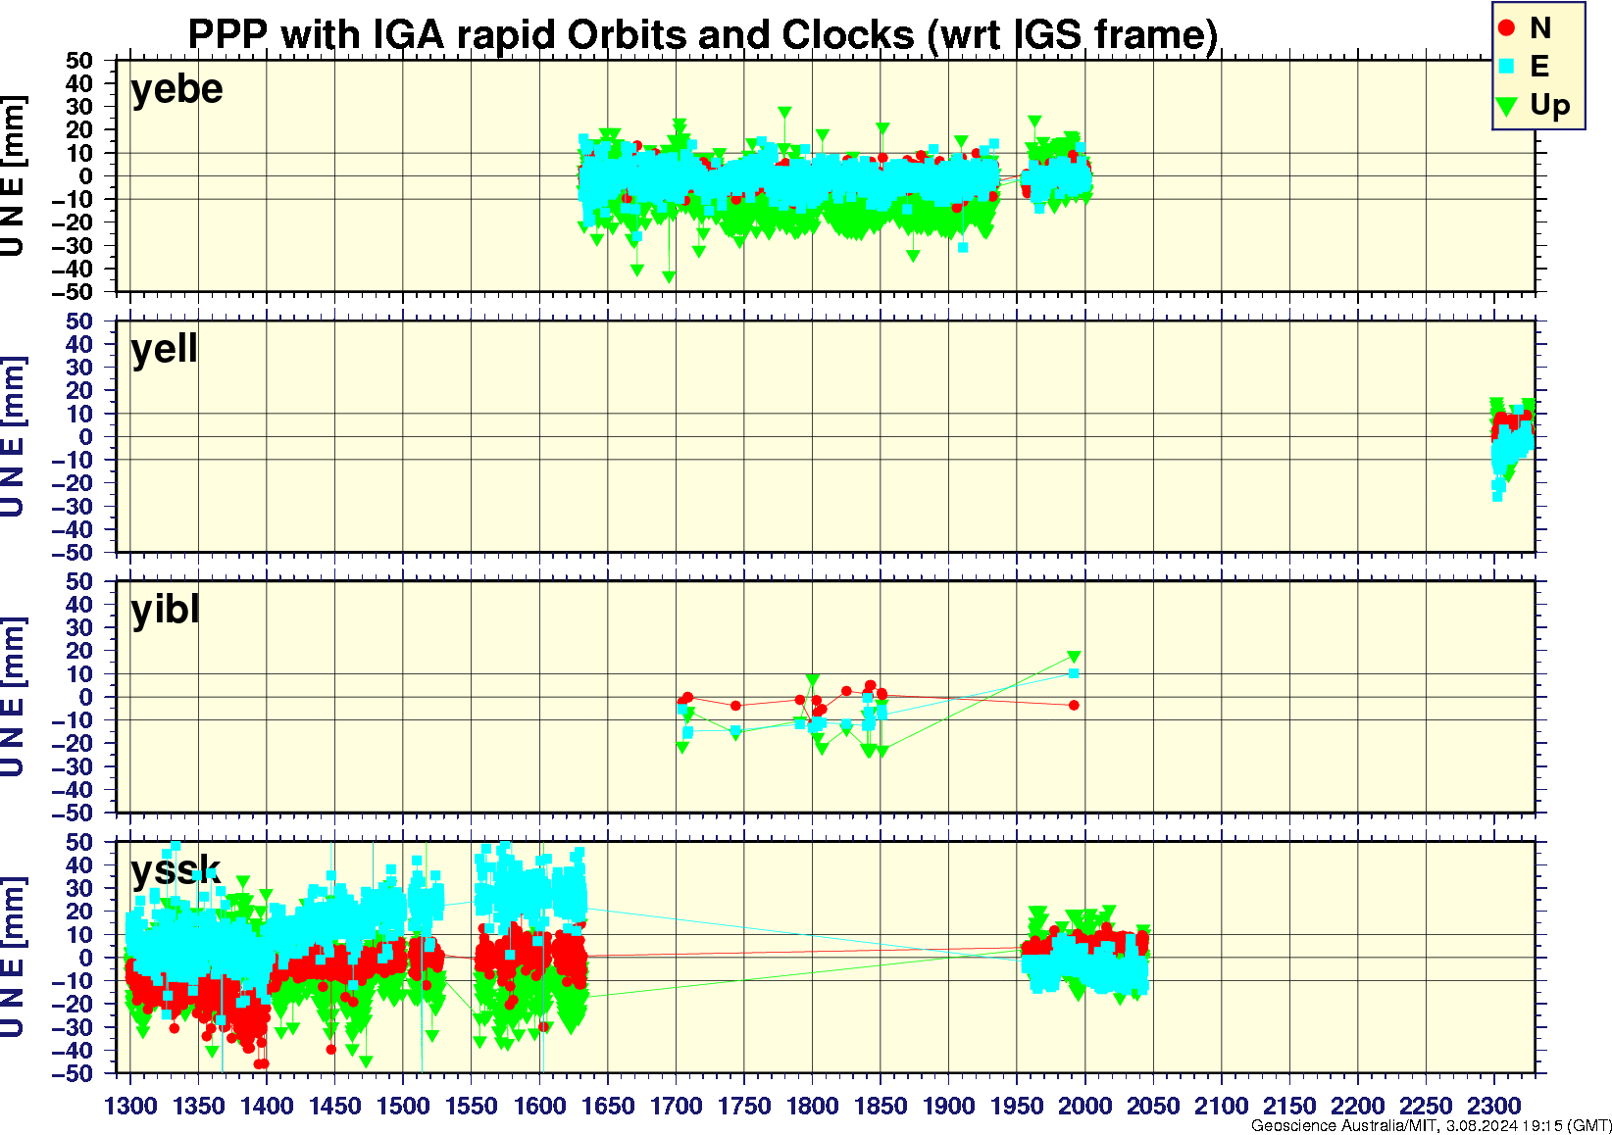The image size is (1612, 1135).
Task: Click x-axis tick label 1550
Action: click(472, 1106)
